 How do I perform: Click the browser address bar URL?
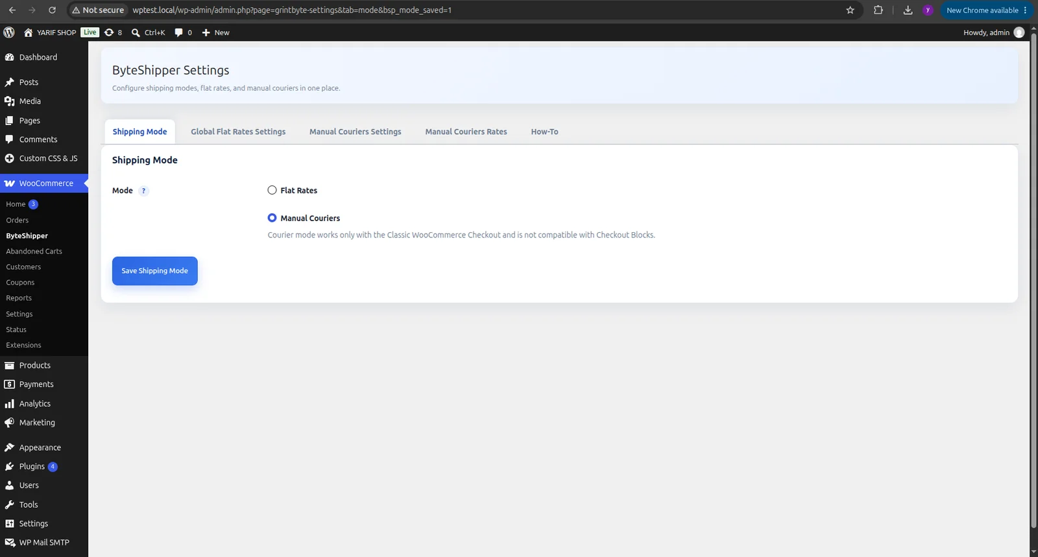coord(292,10)
